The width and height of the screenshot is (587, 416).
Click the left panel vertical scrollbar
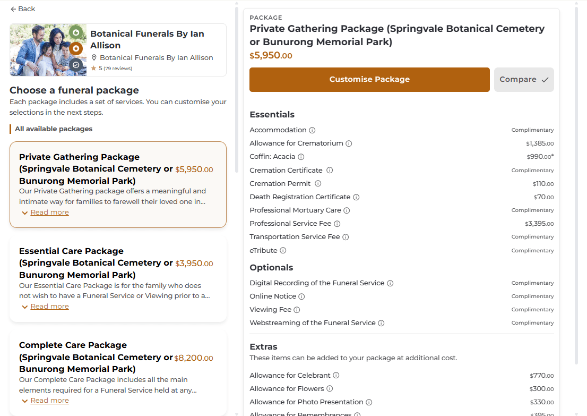pyautogui.click(x=237, y=88)
